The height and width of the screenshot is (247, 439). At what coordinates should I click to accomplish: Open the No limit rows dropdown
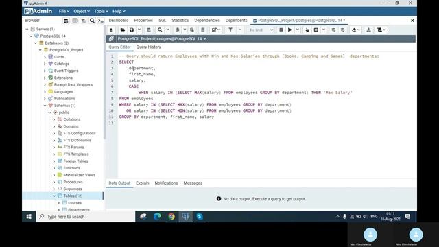(x=261, y=30)
